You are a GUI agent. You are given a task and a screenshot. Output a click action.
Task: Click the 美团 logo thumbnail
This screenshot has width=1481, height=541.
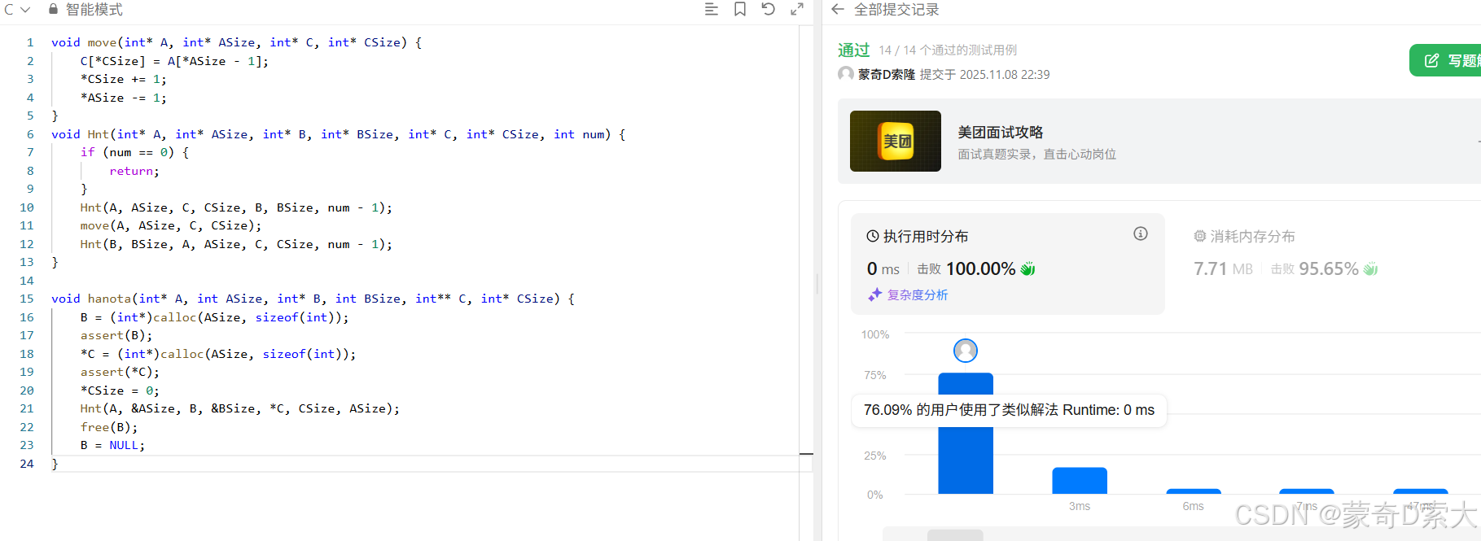896,141
